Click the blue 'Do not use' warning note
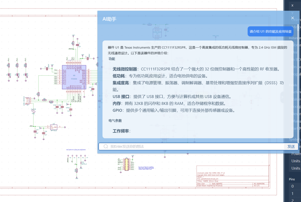301x202 pixels. click(x=146, y=168)
